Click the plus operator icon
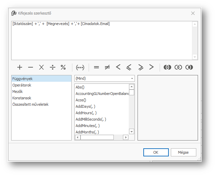Viewport: 216px width, 176px height. 20,67
